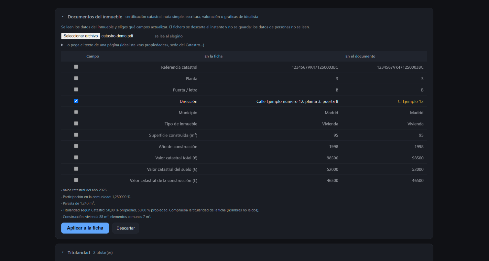Image resolution: width=489 pixels, height=261 pixels.
Task: Tick the Planta row checkbox
Action: [x=76, y=78]
